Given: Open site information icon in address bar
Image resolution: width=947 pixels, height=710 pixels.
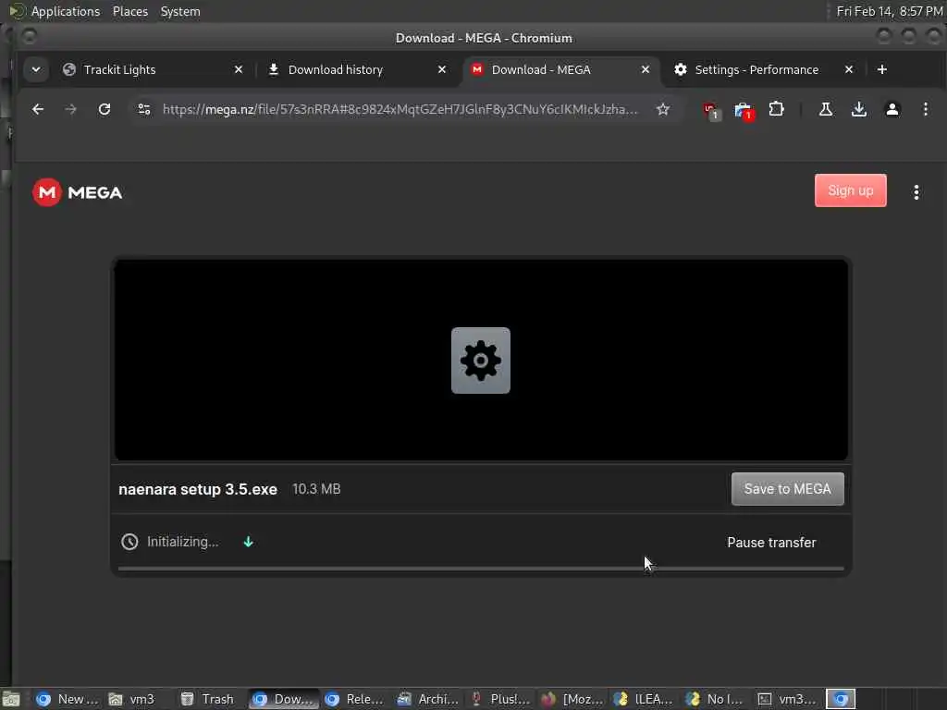Looking at the screenshot, I should click(143, 109).
